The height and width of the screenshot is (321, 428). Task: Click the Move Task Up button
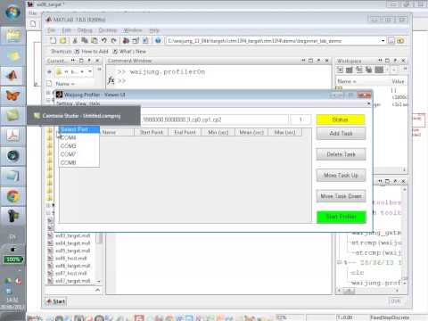coord(341,176)
